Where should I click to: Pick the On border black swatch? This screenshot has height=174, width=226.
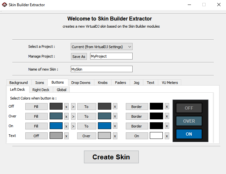[x=156, y=126]
